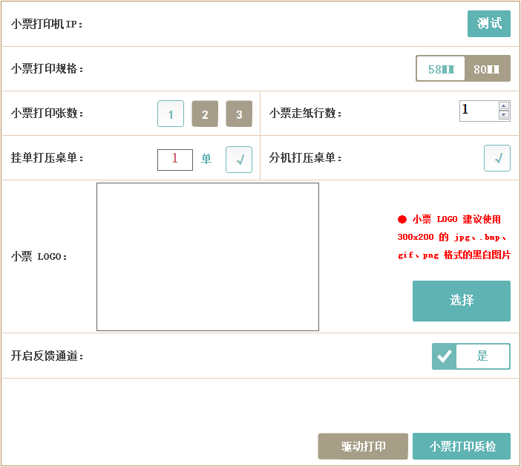Click the 小票打印机IP label

click(47, 24)
